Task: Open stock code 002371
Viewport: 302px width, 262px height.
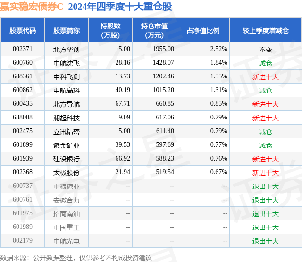Action: click(23, 49)
